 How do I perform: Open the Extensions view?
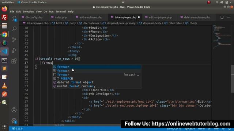point(14,61)
